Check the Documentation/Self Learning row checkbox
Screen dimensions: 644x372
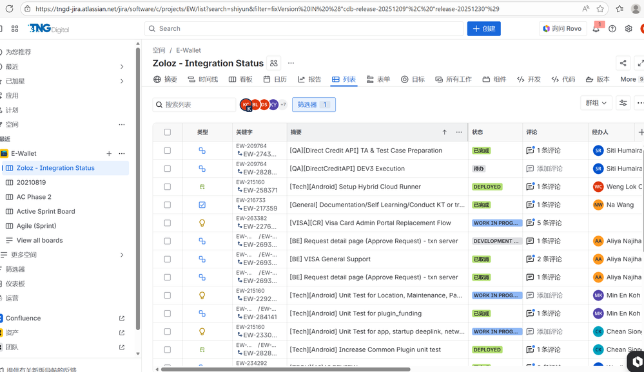pyautogui.click(x=167, y=205)
